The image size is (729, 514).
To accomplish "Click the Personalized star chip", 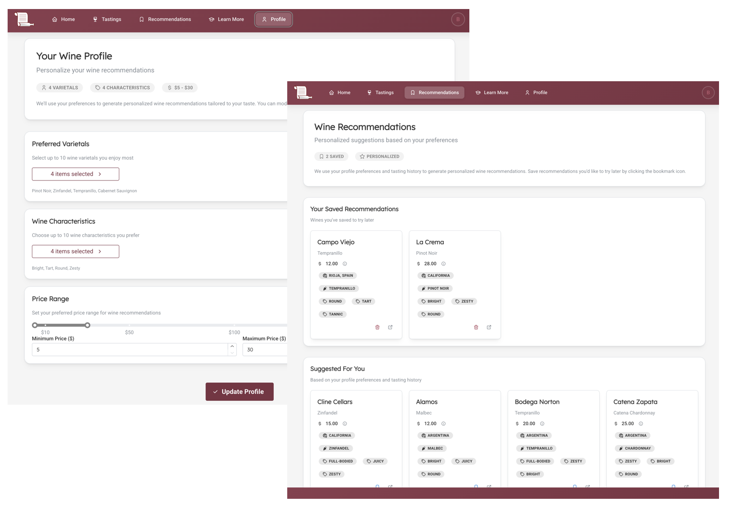I will pyautogui.click(x=379, y=156).
